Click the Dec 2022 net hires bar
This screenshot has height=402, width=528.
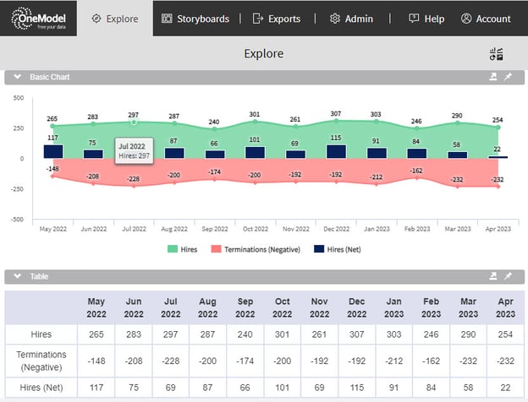pyautogui.click(x=336, y=151)
